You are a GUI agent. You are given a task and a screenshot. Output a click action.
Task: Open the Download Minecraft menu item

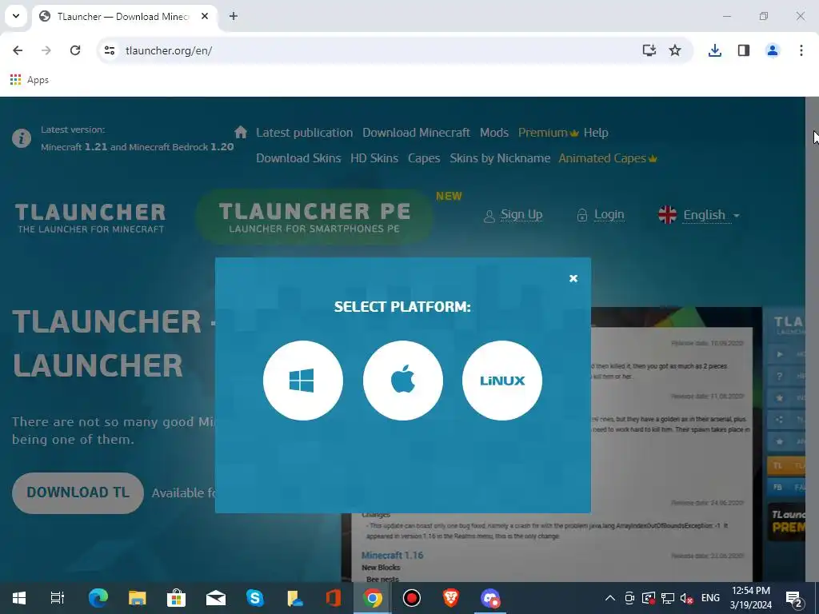[x=416, y=133]
